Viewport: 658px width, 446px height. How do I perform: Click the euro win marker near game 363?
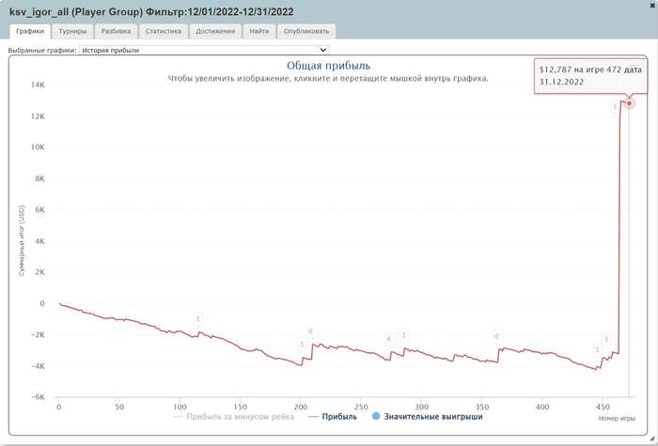[498, 336]
